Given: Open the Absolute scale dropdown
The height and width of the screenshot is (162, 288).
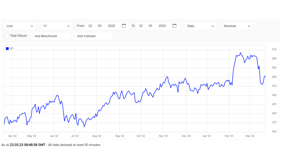Looking at the screenshot, I should 237,26.
